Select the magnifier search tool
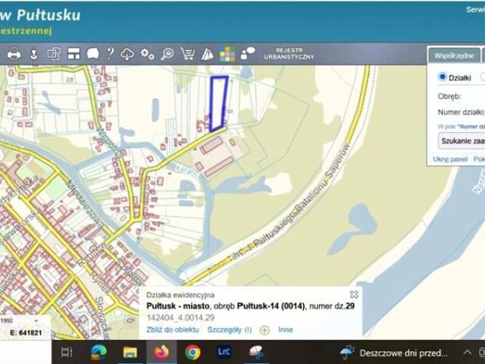Image resolution: width=485 pixels, height=364 pixels. pyautogui.click(x=167, y=54)
